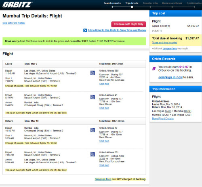This screenshot has height=187, width=202.
Task: Open Baggage fees link below flight table
Action: pos(103,179)
